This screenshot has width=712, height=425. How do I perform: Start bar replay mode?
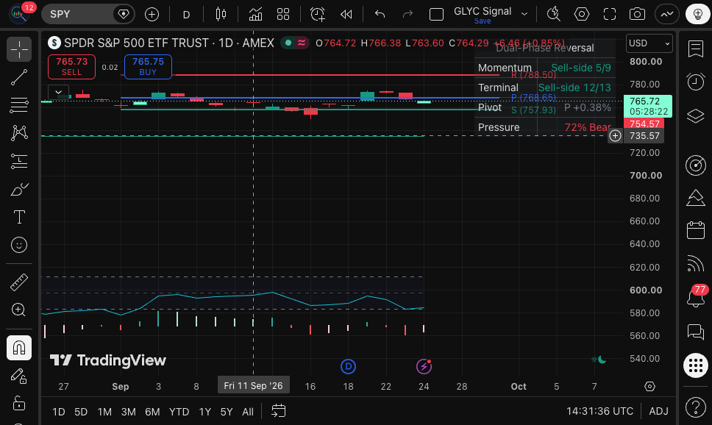click(346, 15)
